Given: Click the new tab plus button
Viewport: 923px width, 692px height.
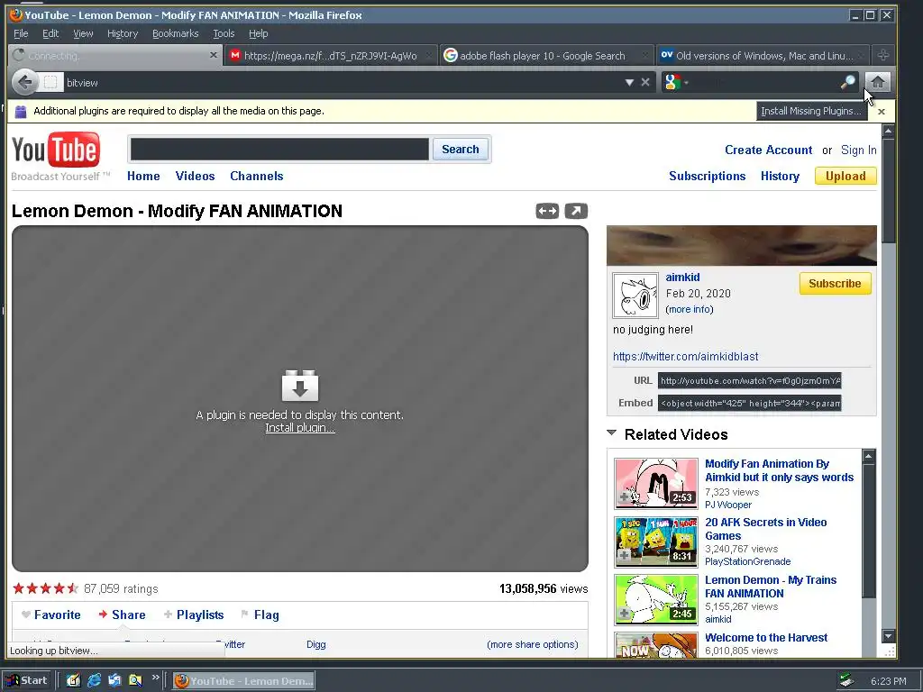Looking at the screenshot, I should [883, 55].
